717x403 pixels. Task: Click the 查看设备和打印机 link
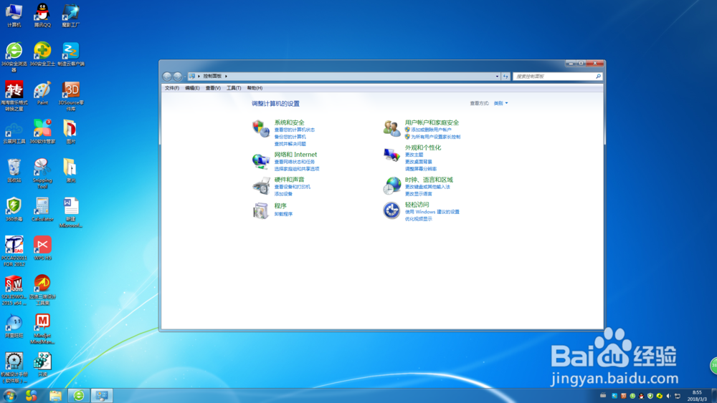[293, 187]
